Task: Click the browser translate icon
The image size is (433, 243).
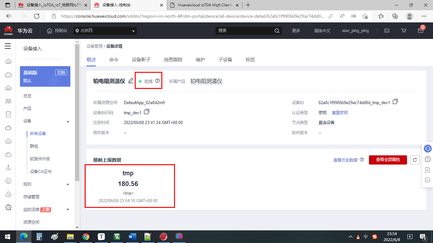Action: (353, 16)
